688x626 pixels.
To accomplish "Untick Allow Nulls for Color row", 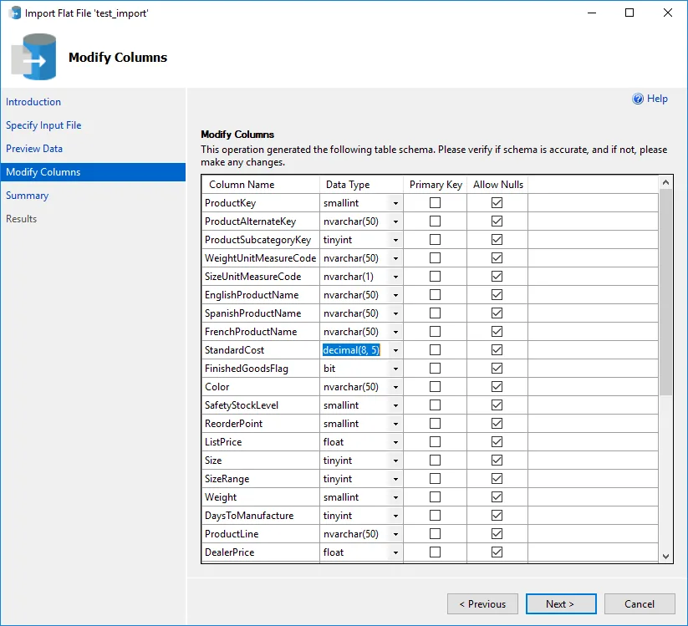I will (497, 387).
